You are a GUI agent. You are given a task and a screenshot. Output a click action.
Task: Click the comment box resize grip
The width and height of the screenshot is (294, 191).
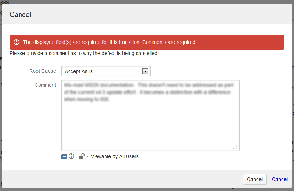[235, 147]
